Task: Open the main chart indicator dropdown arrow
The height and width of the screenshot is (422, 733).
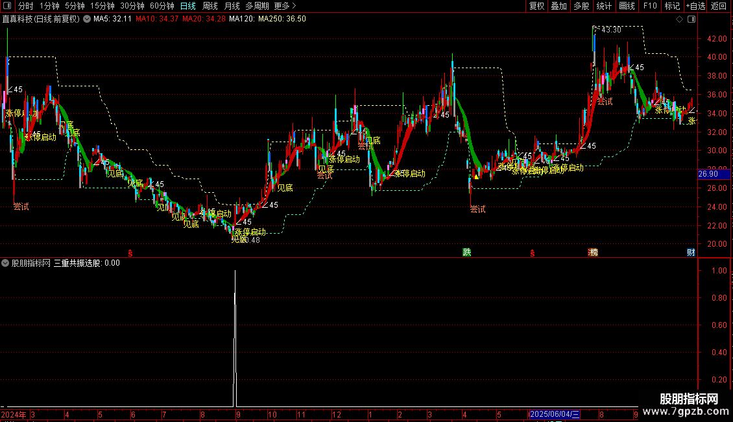Action: point(87,19)
